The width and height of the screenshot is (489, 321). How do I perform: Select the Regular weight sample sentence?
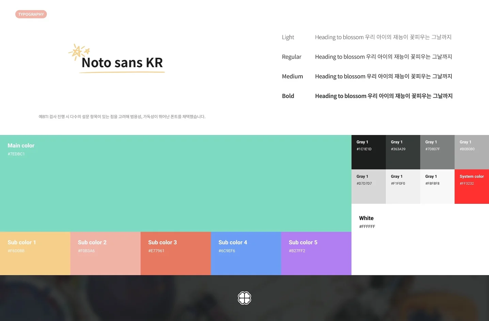pyautogui.click(x=383, y=57)
